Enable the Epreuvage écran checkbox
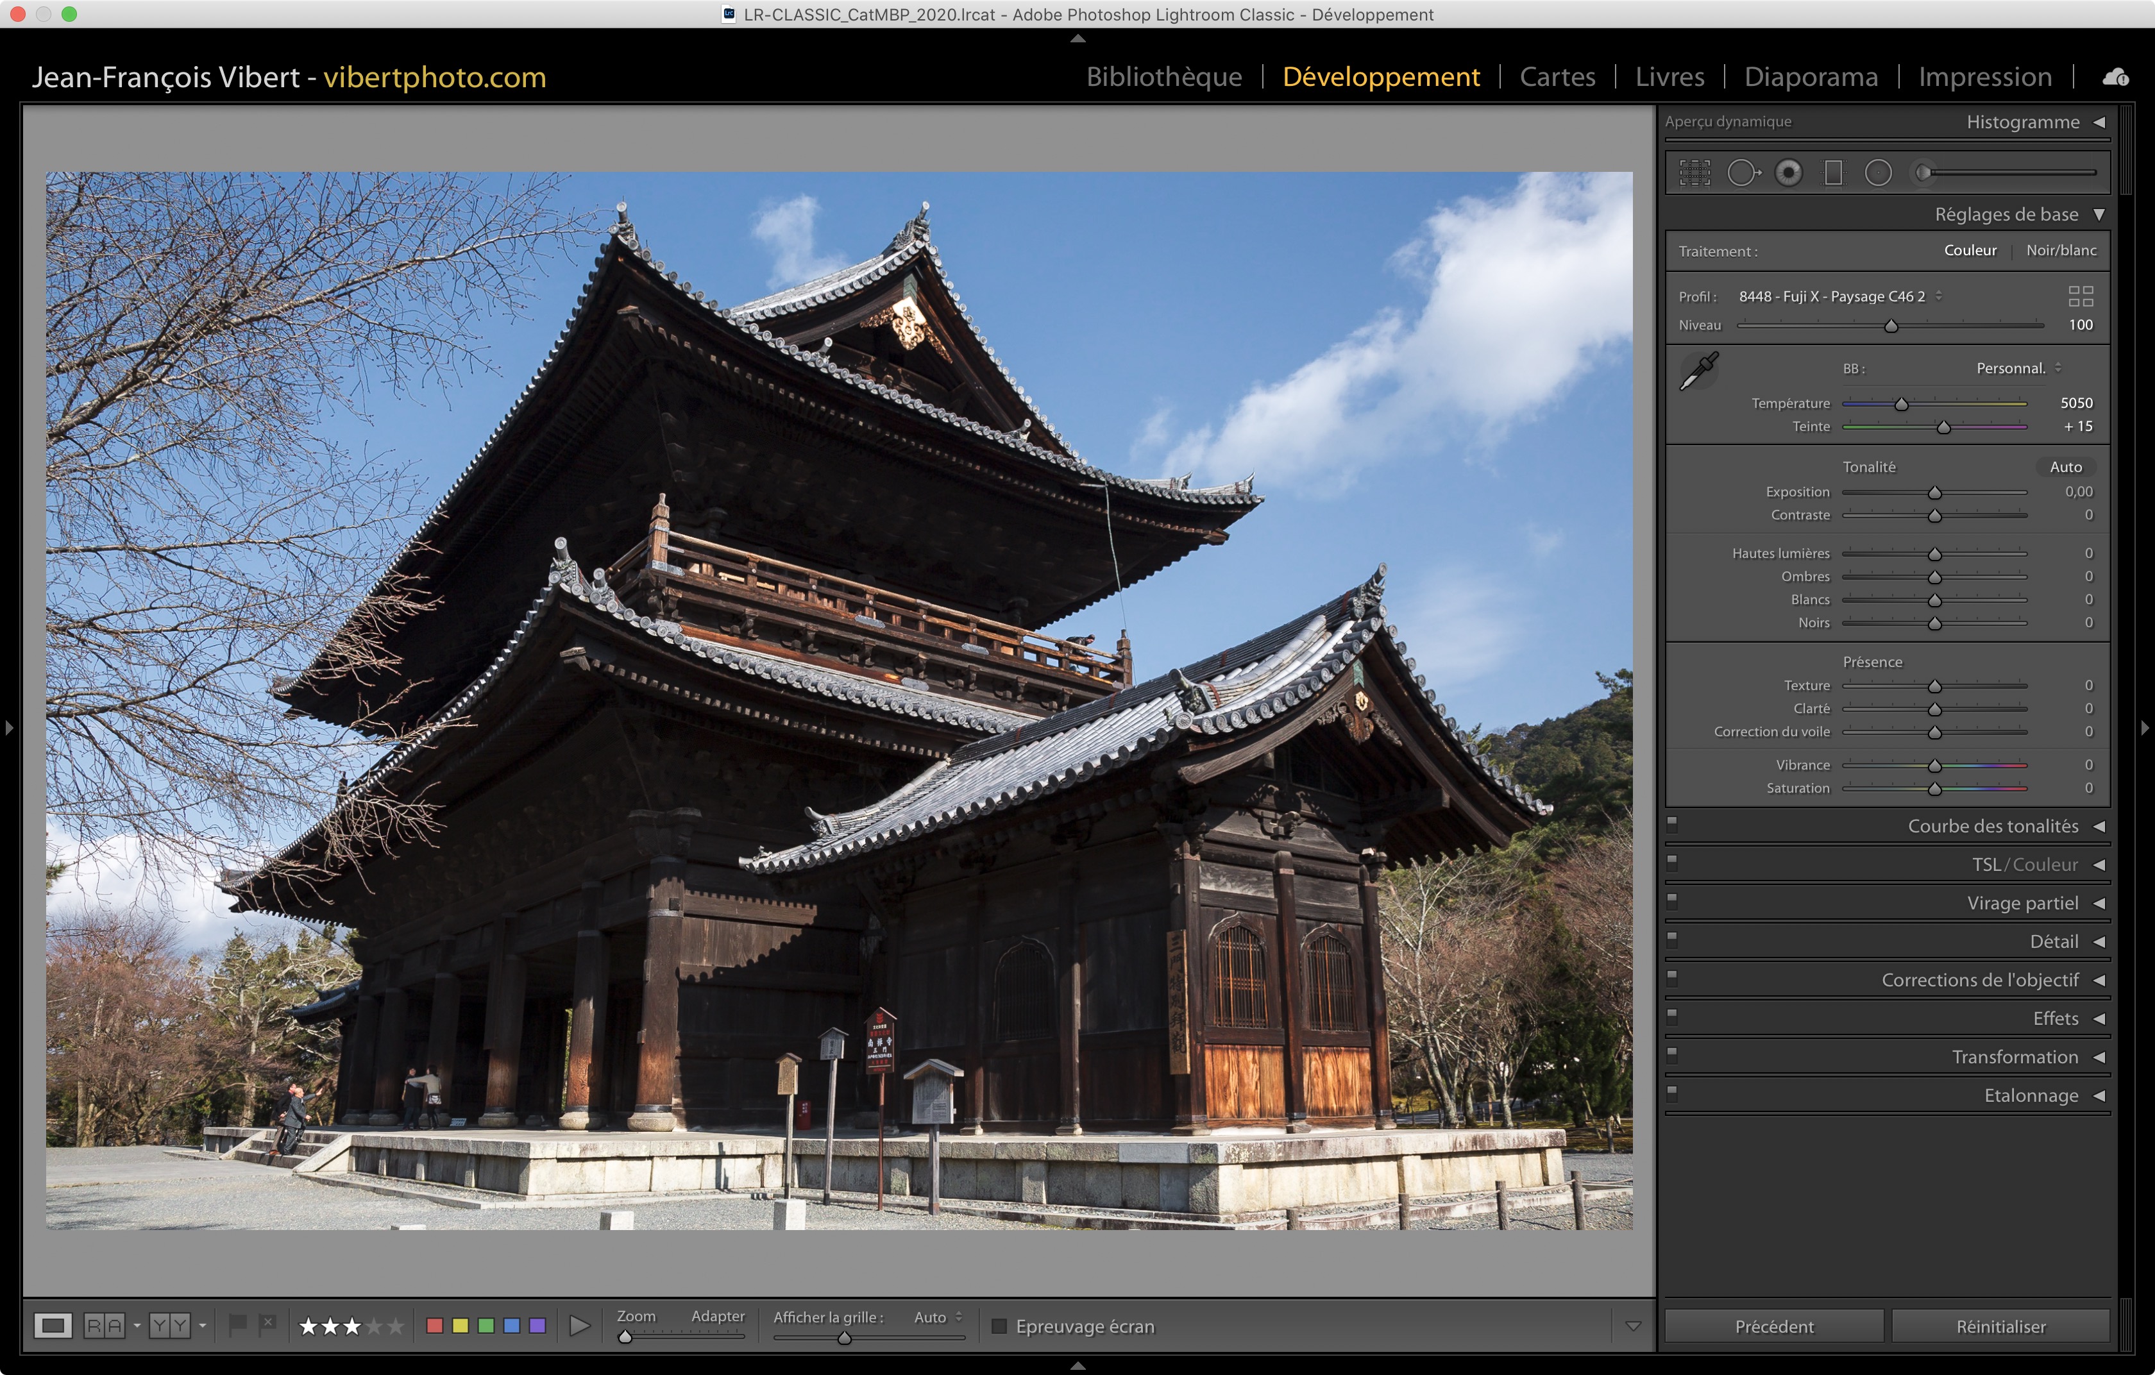Viewport: 2155px width, 1375px height. click(x=1000, y=1326)
